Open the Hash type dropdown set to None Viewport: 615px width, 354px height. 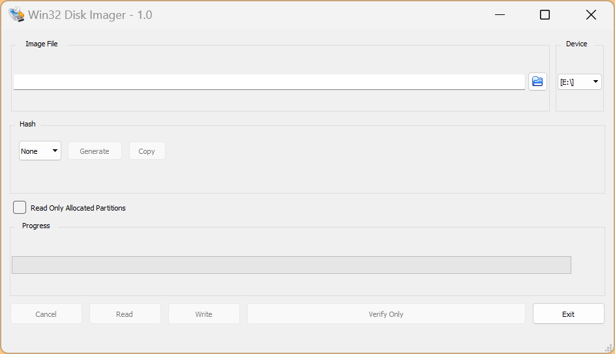[40, 151]
